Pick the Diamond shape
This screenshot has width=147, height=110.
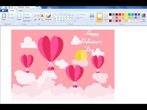pyautogui.click(x=58, y=17)
